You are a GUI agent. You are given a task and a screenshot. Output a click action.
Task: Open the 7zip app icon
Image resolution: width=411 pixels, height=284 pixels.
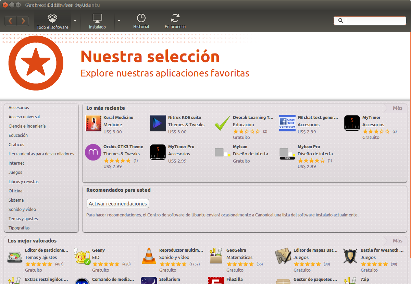click(x=350, y=281)
